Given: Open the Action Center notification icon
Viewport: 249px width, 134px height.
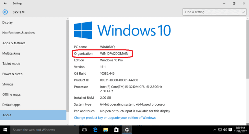Looking at the screenshot, I should click(230, 130).
